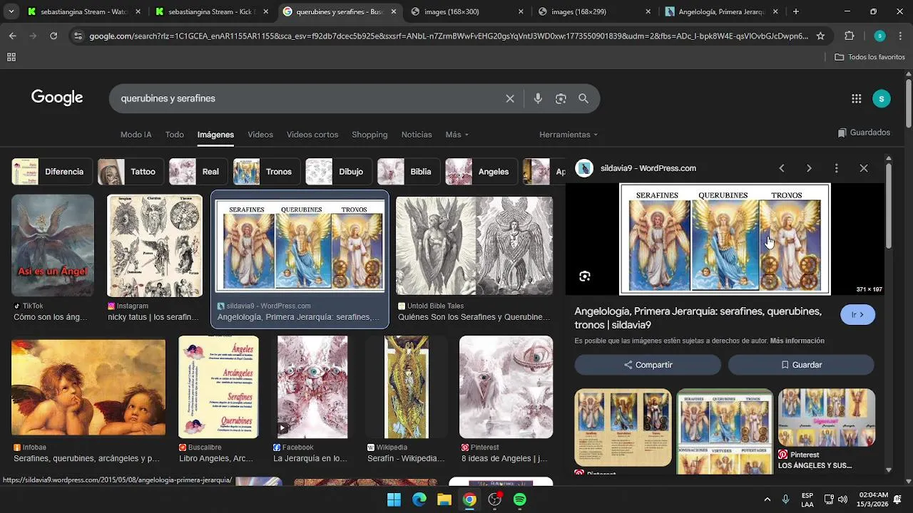This screenshot has width=913, height=513.
Task: Open TikTok 'Así es un Ángel' thumbnail
Action: point(53,245)
